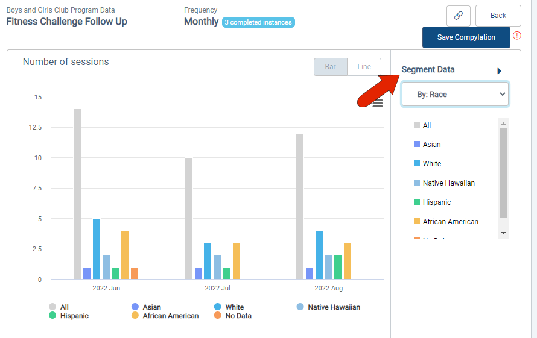Collapse Segment Data panel with blue arrow

499,71
